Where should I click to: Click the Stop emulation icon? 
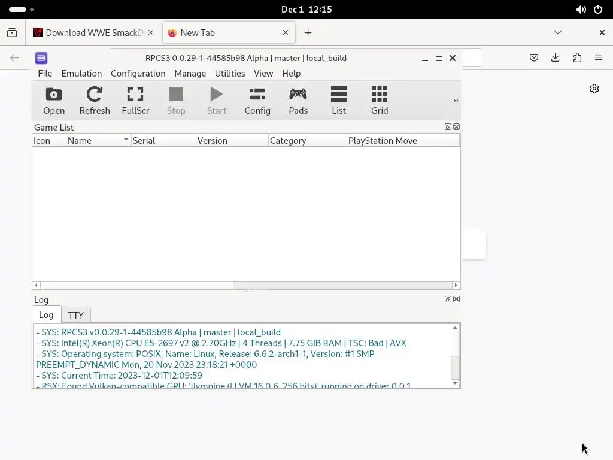(176, 101)
